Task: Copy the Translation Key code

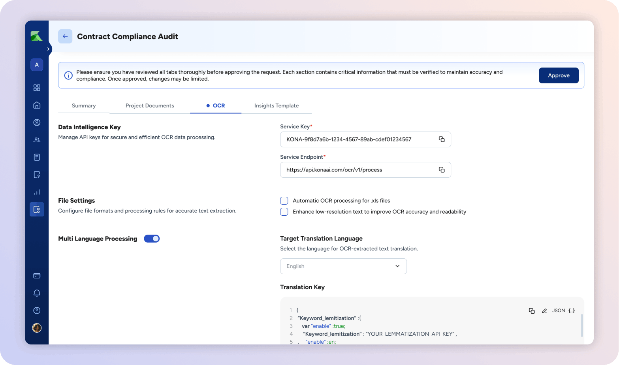Action: click(532, 311)
